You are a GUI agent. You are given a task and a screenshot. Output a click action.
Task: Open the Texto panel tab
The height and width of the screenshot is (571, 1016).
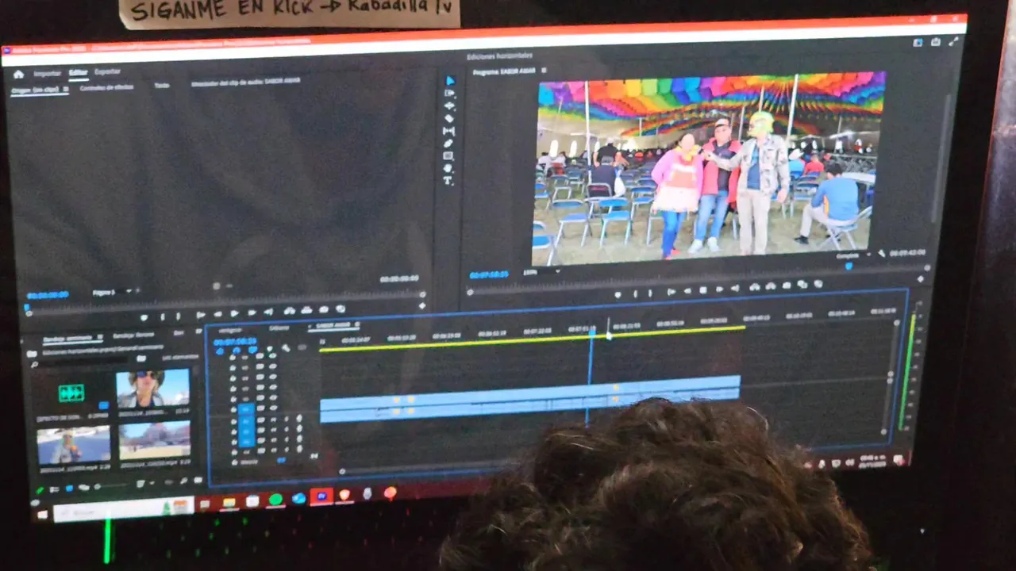[x=162, y=85]
